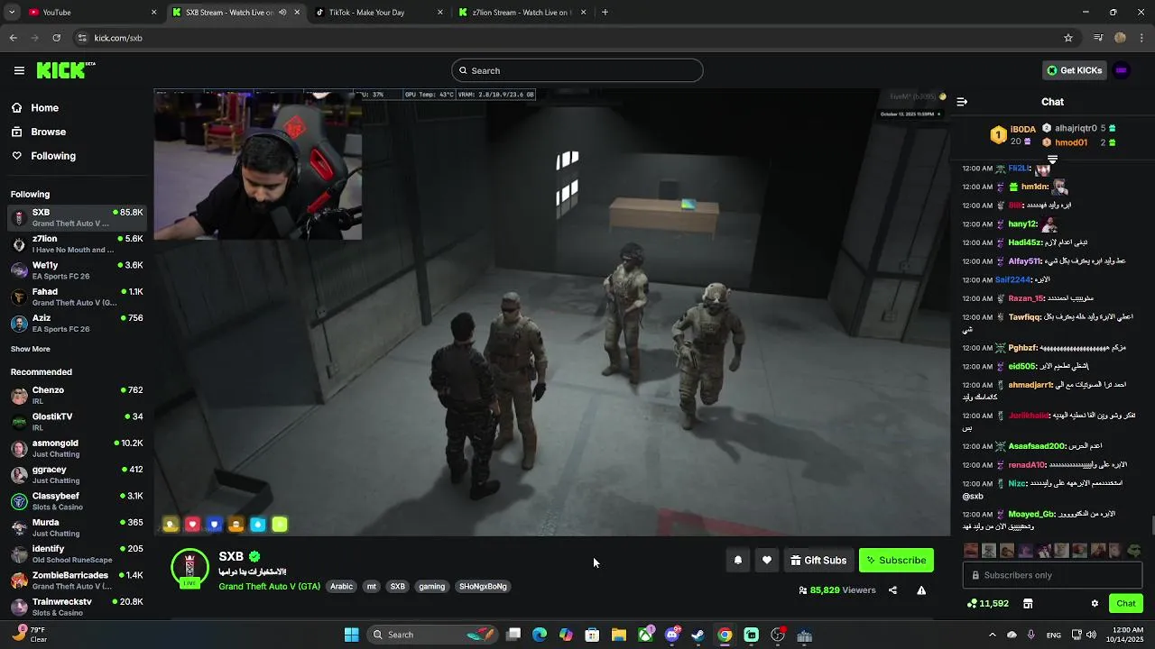The width and height of the screenshot is (1155, 649).
Task: Click the Windows Start button
Action: [351, 635]
